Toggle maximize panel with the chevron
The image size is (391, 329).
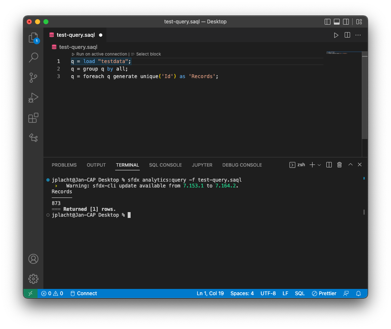[350, 164]
